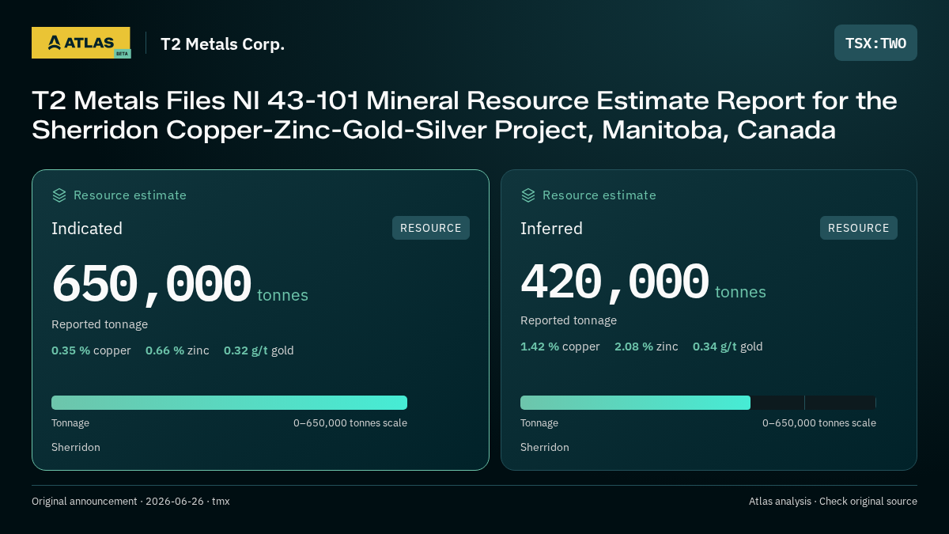
Task: Click Reported tonnage under 420,000
Action: pos(569,320)
